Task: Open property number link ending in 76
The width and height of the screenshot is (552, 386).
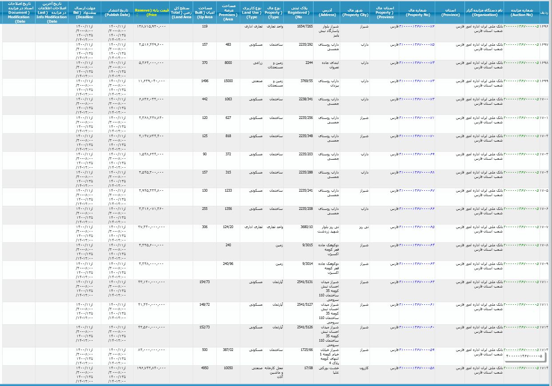Action: click(417, 27)
